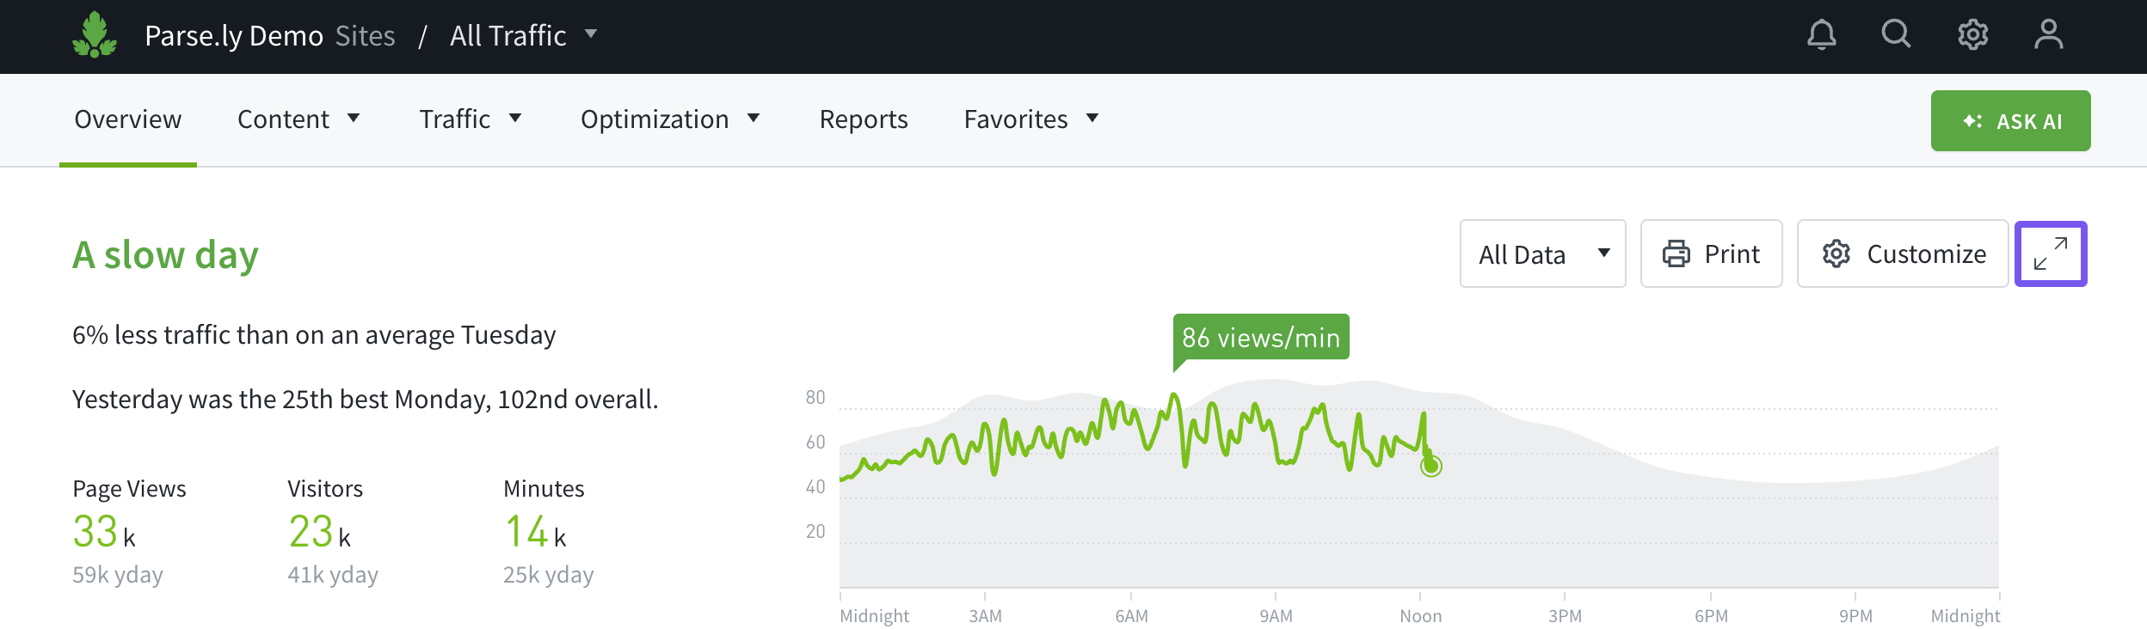Click the Parse.ly leaf logo

pyautogui.click(x=95, y=35)
